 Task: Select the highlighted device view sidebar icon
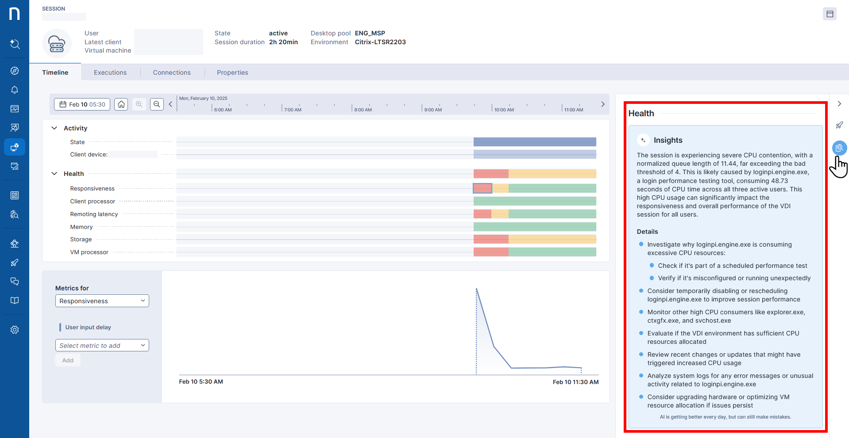point(15,147)
